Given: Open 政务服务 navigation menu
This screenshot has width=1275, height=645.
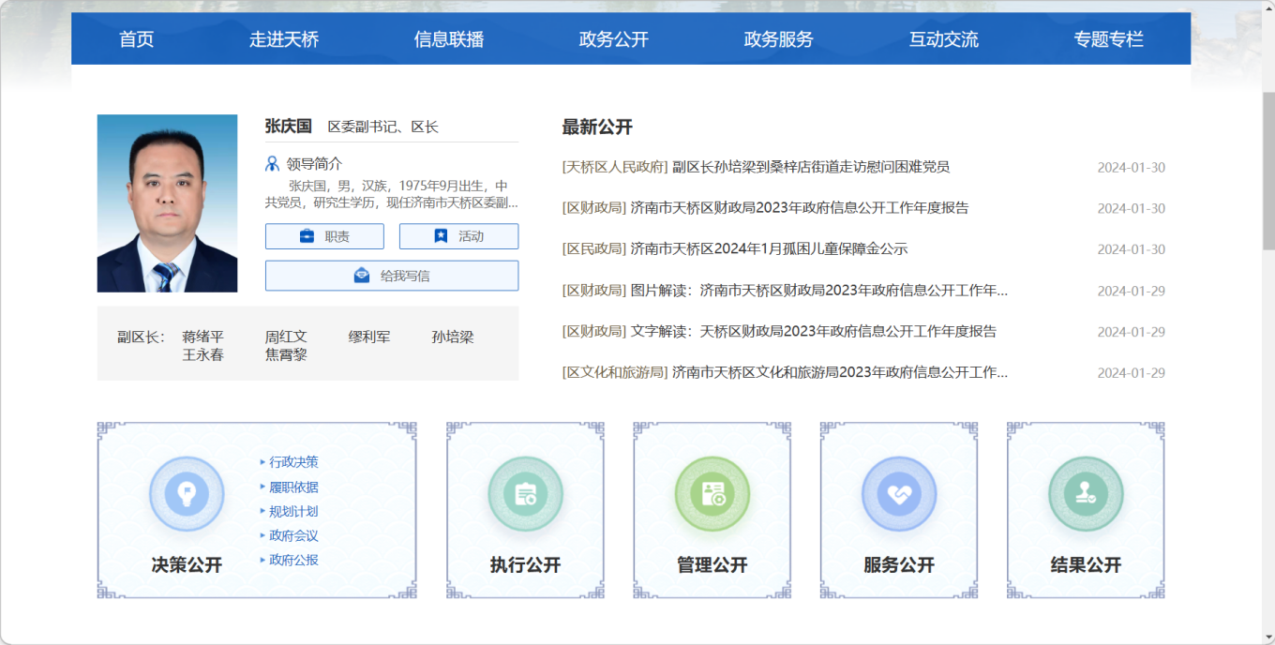Looking at the screenshot, I should 779,39.
